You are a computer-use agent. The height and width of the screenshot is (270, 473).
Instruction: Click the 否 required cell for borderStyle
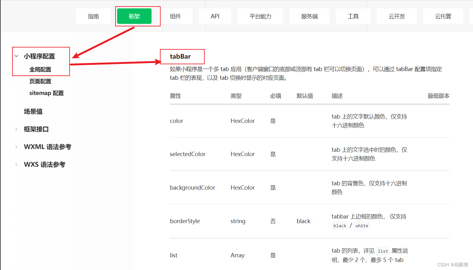point(273,221)
